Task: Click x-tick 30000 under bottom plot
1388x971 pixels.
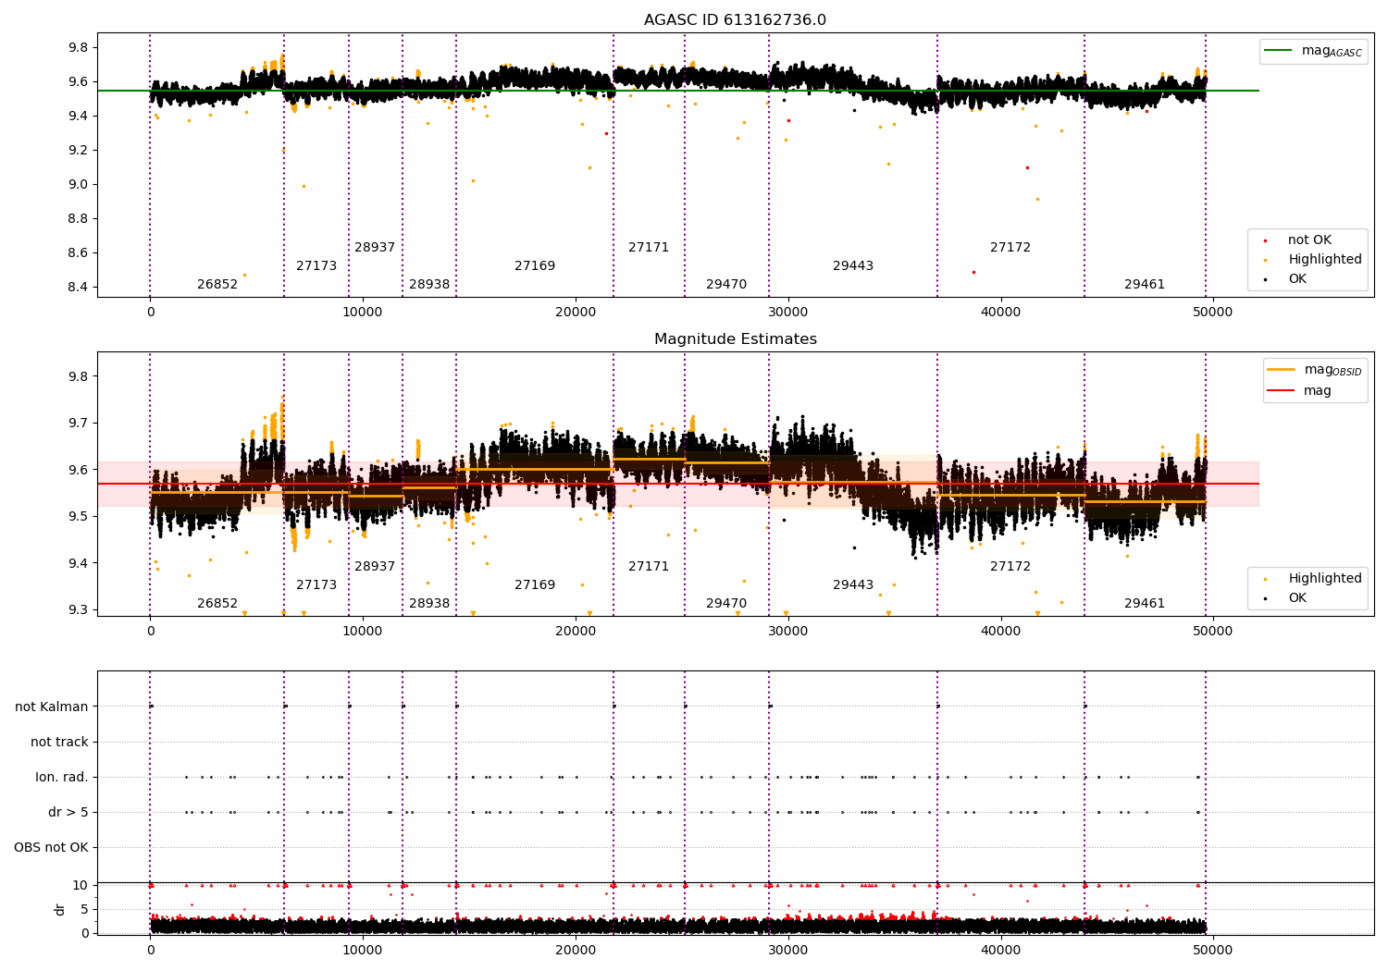Action: pyautogui.click(x=787, y=951)
